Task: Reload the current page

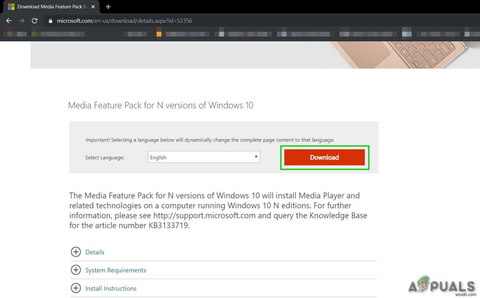Action: tap(35, 20)
